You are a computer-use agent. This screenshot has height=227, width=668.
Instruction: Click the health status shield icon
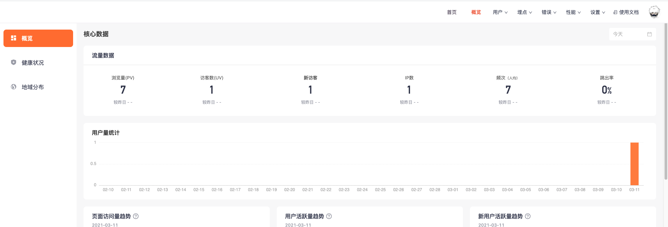pos(14,62)
